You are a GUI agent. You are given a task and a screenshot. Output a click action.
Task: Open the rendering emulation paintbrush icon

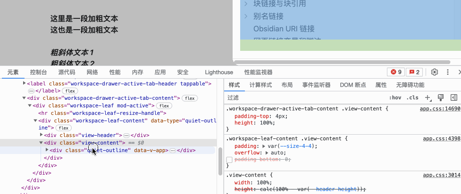[441, 97]
